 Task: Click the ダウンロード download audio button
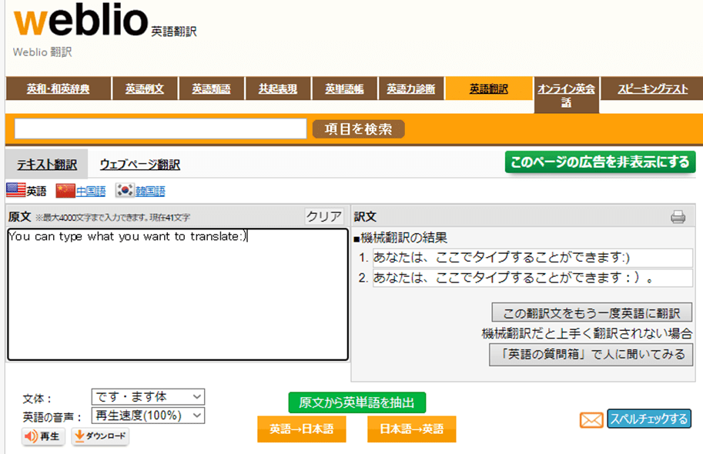[100, 436]
